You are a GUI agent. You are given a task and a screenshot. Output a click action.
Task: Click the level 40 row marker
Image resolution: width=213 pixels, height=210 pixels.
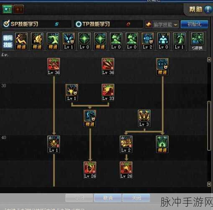tap(4, 137)
